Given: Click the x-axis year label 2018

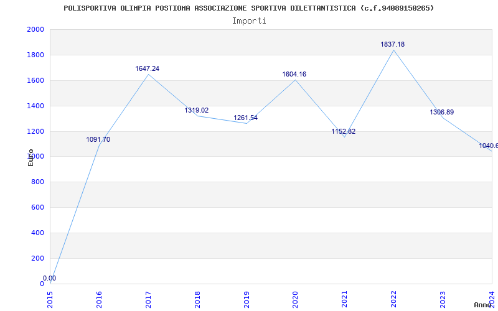Looking at the screenshot, I should click(x=197, y=300).
